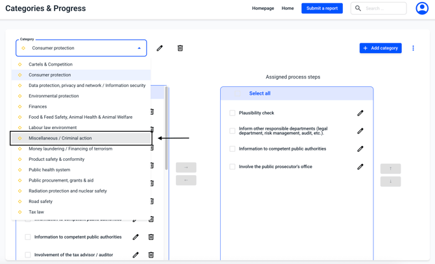The width and height of the screenshot is (435, 264).
Task: Tick the Involve the public prosecutor's office checkbox
Action: (232, 167)
